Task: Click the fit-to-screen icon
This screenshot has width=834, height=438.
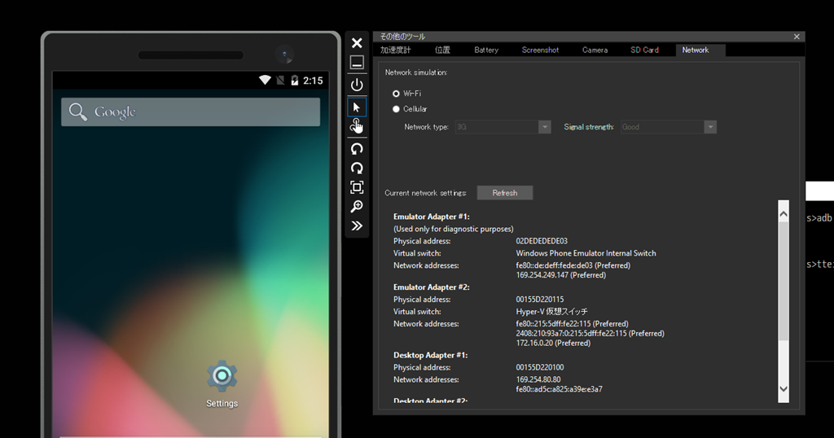Action: pos(357,187)
